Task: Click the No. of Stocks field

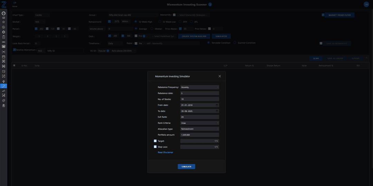Action: [x=200, y=99]
